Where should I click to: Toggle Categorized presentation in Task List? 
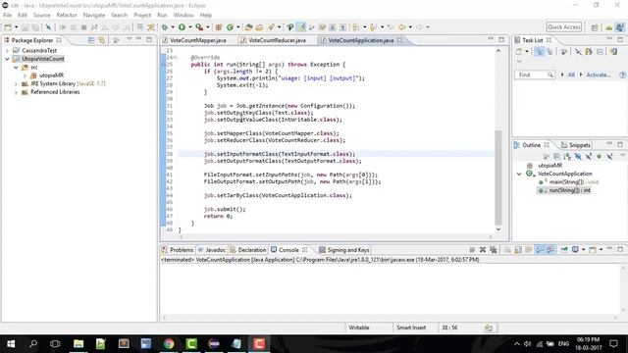click(x=539, y=52)
